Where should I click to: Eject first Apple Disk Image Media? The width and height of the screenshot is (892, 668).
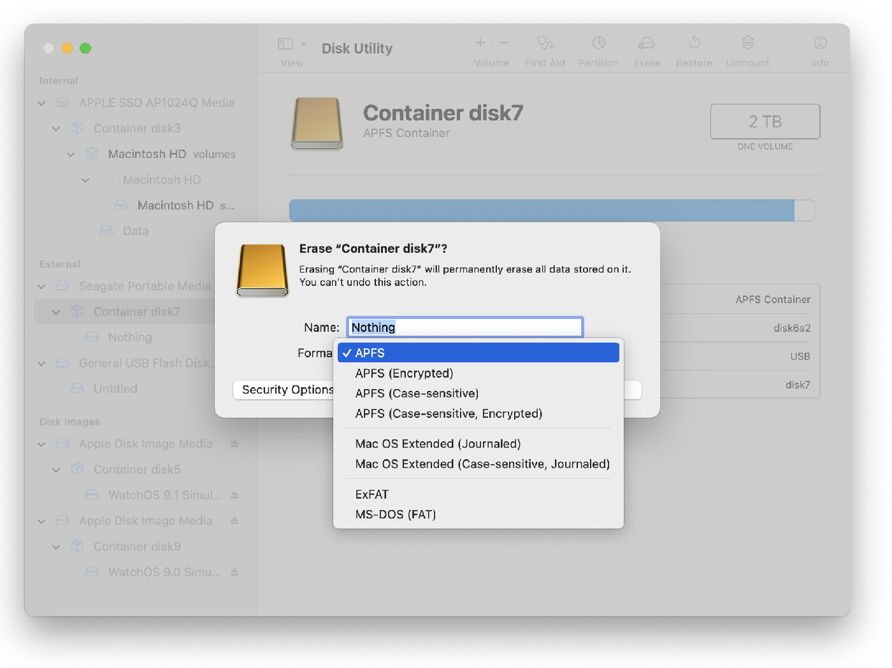[x=234, y=444]
